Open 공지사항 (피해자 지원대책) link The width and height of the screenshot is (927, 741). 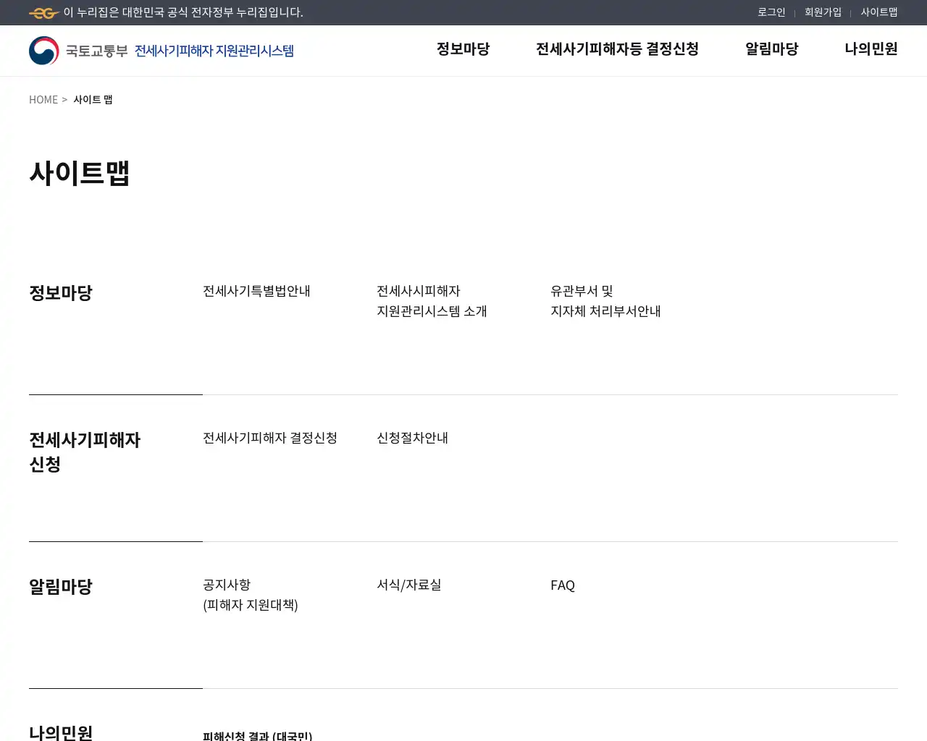click(x=251, y=595)
